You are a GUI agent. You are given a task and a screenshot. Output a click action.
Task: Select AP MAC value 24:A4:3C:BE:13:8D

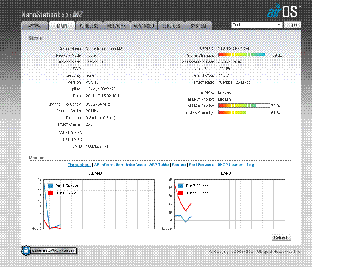[x=234, y=49]
